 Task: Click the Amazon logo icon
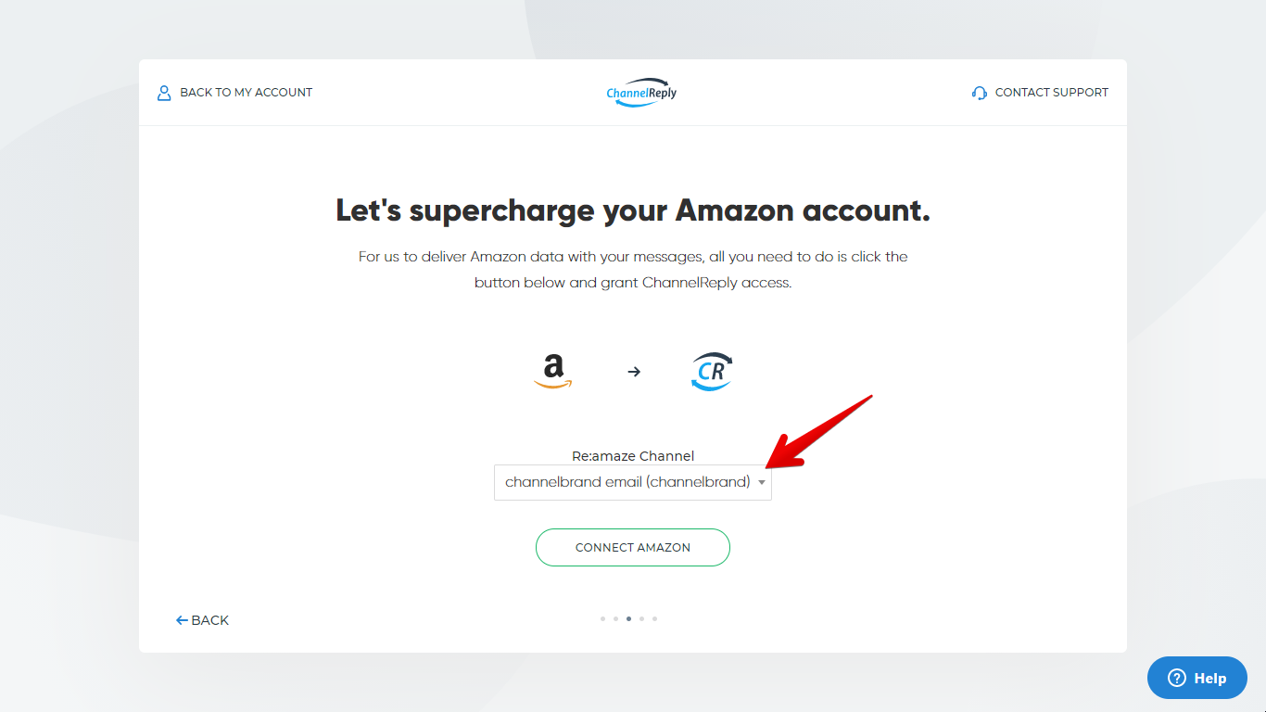pos(553,372)
